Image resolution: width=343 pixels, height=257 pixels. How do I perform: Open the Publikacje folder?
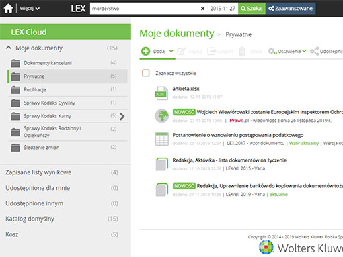pyautogui.click(x=35, y=90)
